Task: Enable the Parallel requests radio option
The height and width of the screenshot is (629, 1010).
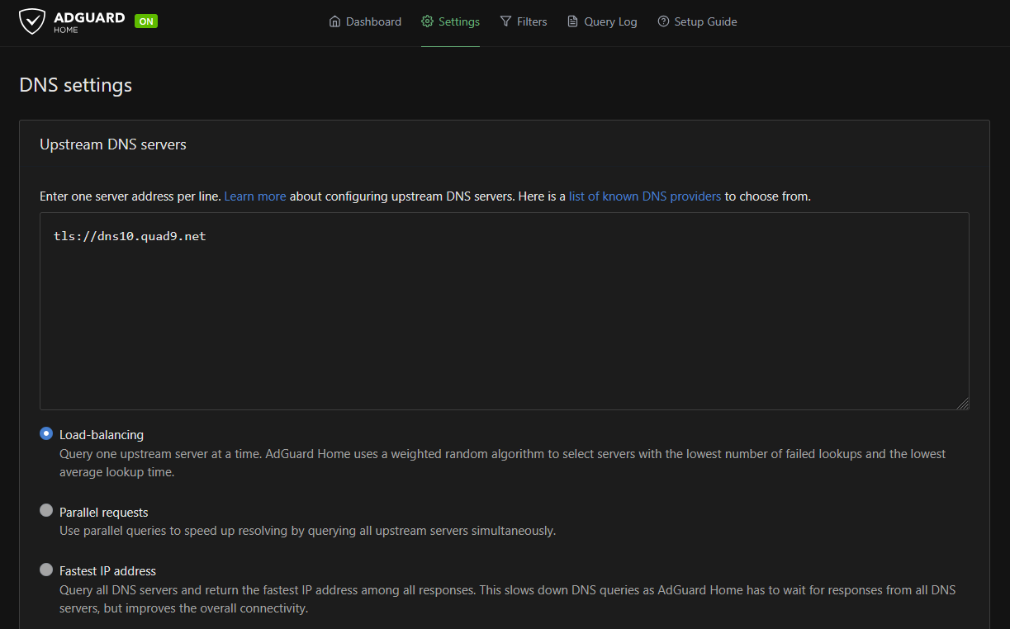Action: tap(46, 511)
